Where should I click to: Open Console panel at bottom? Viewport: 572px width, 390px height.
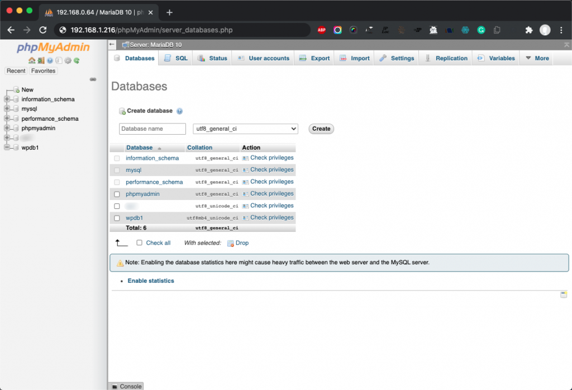[126, 386]
